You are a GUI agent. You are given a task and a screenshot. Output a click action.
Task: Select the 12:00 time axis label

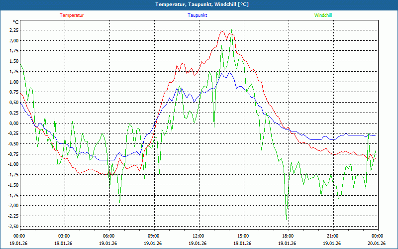pos(198,236)
